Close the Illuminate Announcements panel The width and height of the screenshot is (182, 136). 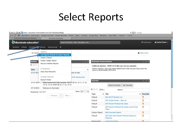[148, 62]
